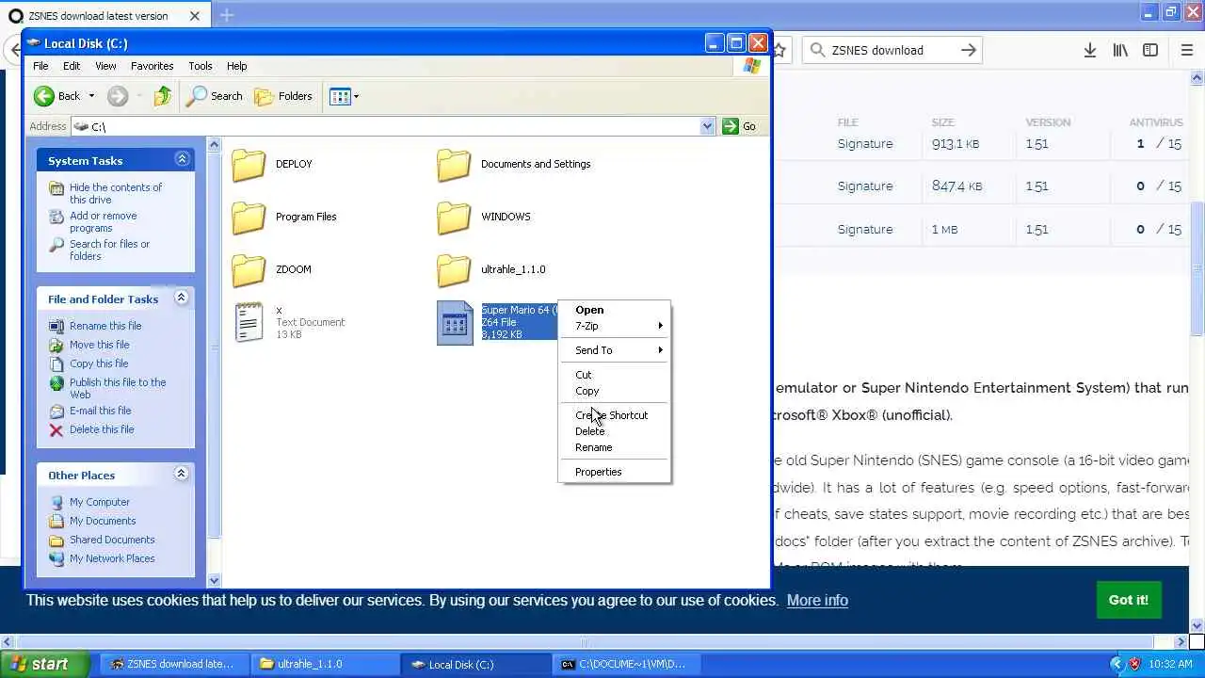
Task: Expand the 7-Zip submenu
Action: (615, 326)
